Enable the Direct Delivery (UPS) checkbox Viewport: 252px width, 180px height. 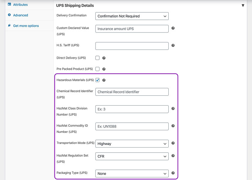[97, 58]
